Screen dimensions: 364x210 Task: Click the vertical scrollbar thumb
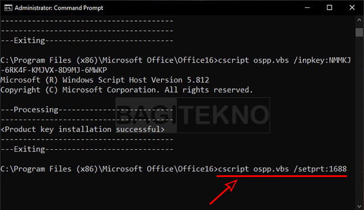point(359,32)
